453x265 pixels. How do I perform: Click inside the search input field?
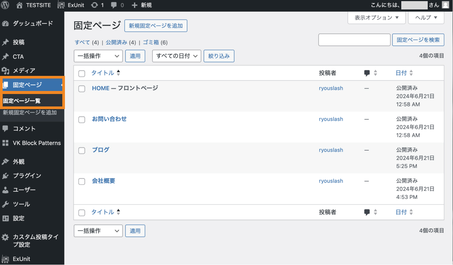point(354,40)
